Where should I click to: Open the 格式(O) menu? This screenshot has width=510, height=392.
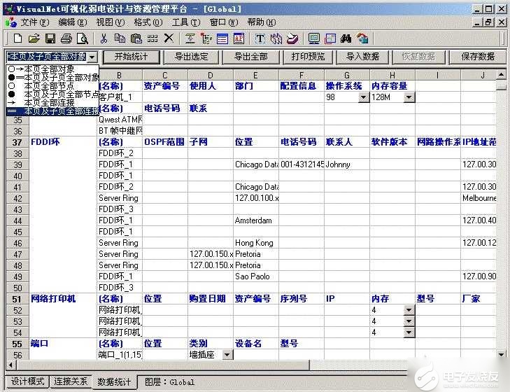(148, 22)
